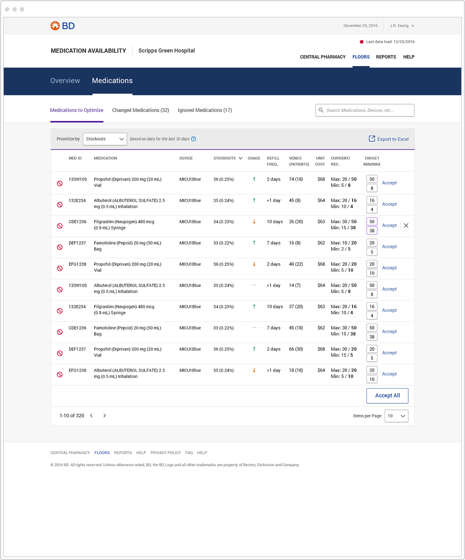
Task: Click the BD logo
Action: coord(63,26)
